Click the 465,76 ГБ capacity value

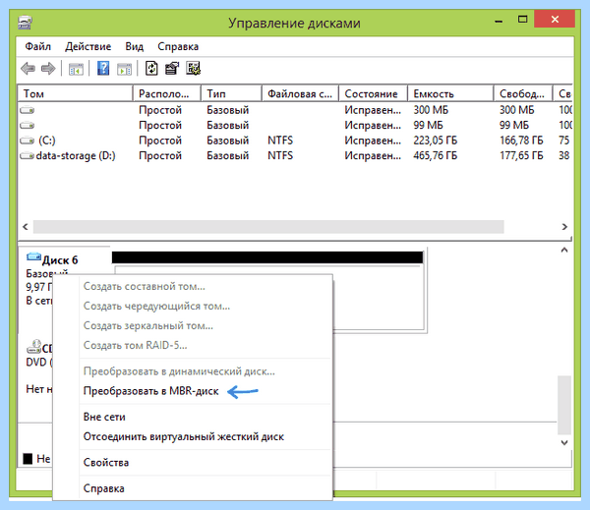tap(436, 155)
